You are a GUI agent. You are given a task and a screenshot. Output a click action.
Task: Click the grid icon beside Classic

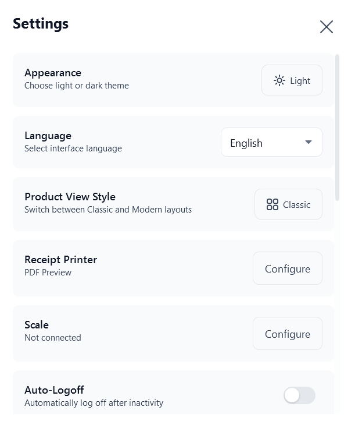[272, 204]
